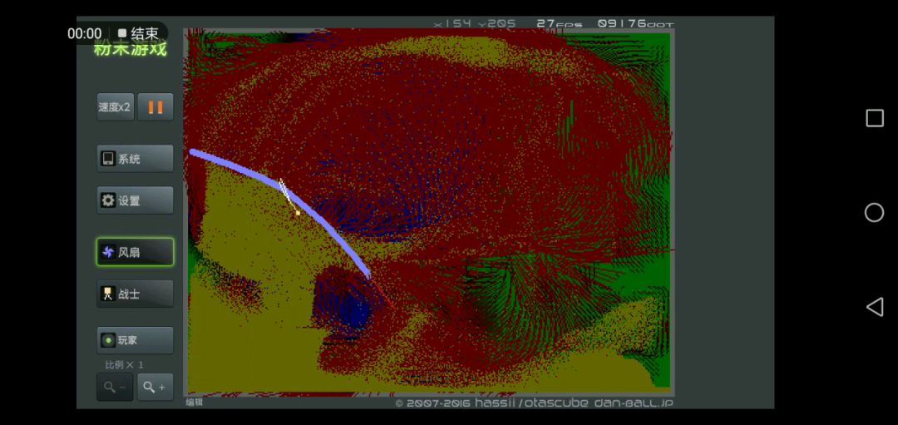Open the 设置 settings button
Image resolution: width=898 pixels, height=425 pixels.
(135, 200)
